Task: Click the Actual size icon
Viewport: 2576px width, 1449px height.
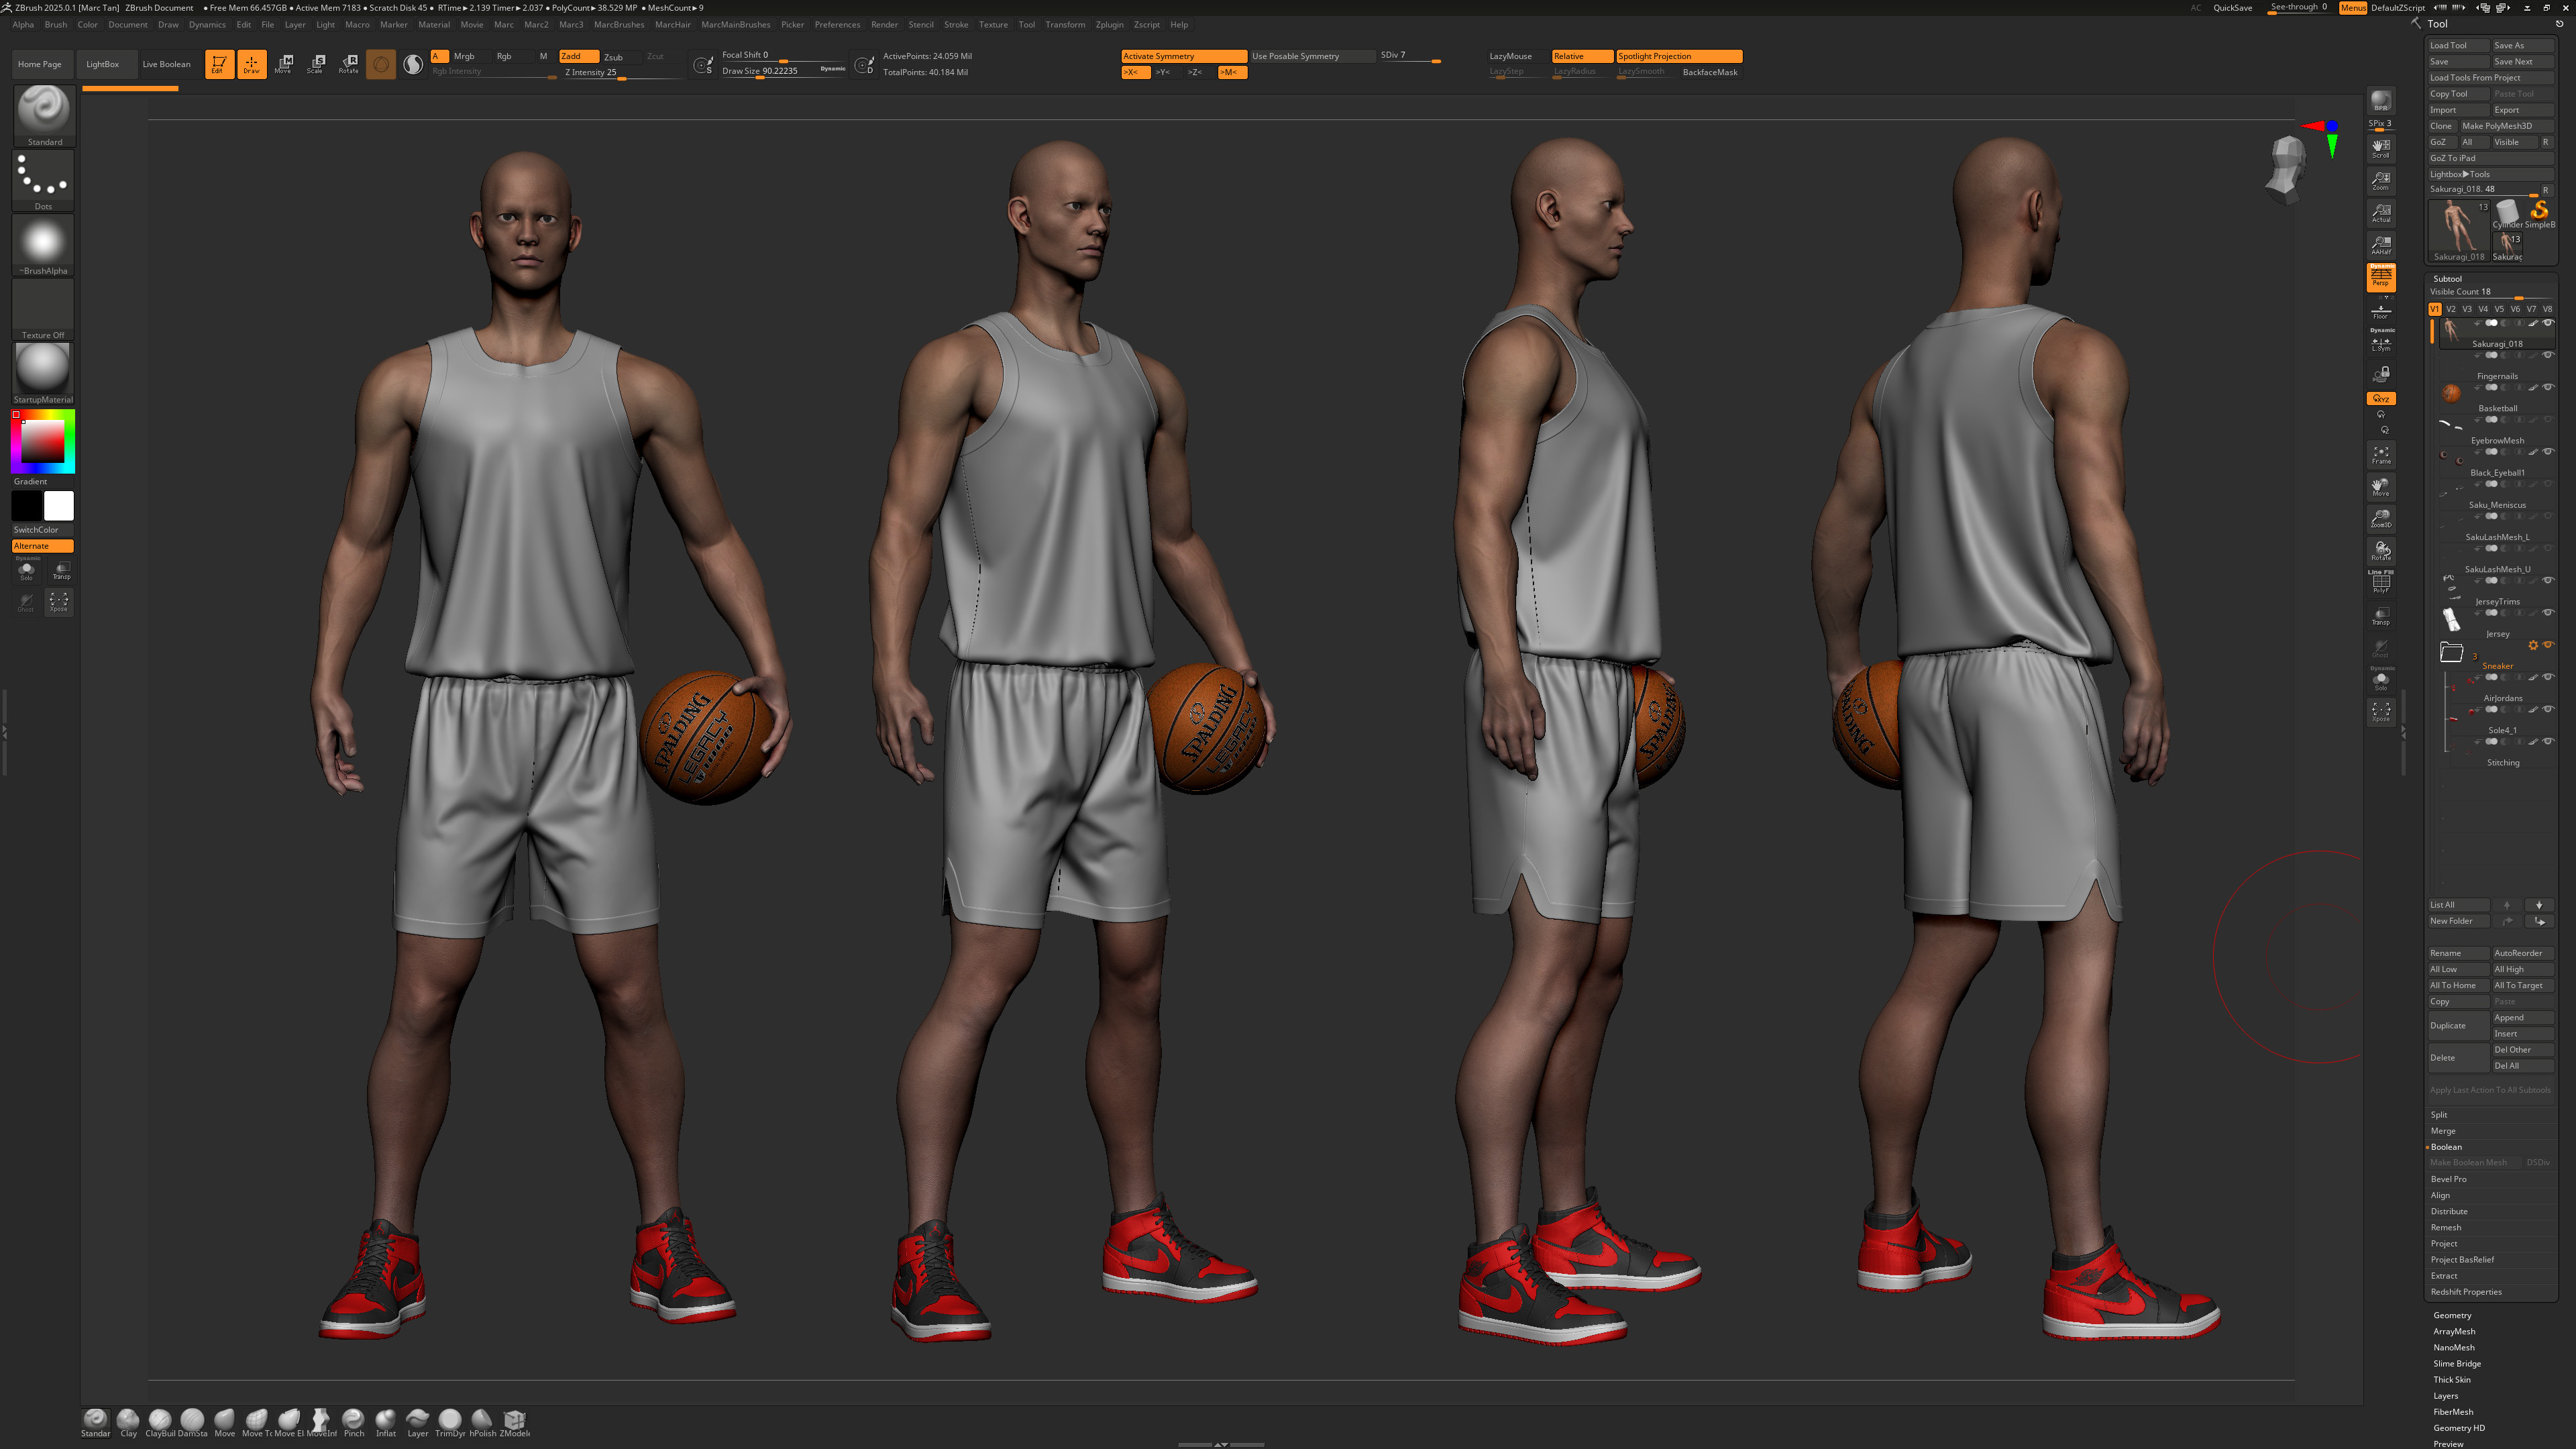Action: tap(2381, 213)
